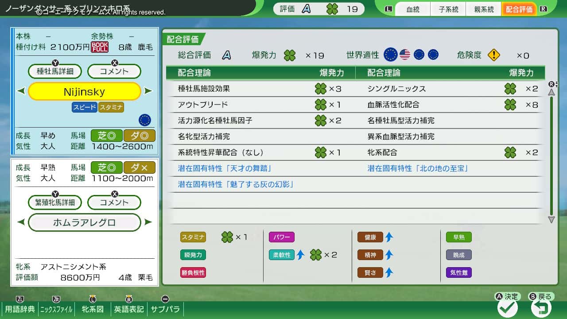Switch to the 子系統 tab
The image size is (567, 319).
tap(448, 9)
